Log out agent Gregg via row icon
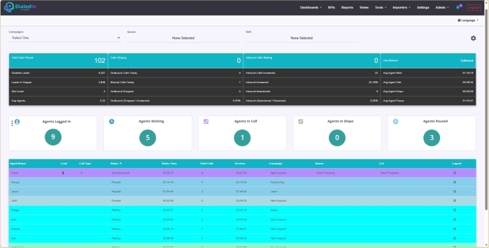The image size is (489, 248). (x=455, y=210)
